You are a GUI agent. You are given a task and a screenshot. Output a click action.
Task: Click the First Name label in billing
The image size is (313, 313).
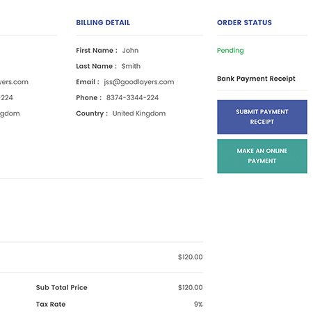click(x=97, y=50)
